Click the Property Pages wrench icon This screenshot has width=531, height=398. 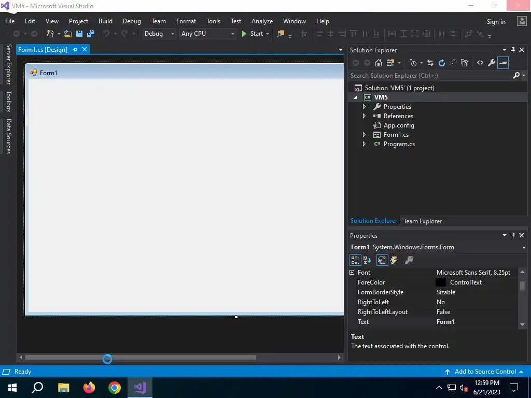(x=409, y=260)
